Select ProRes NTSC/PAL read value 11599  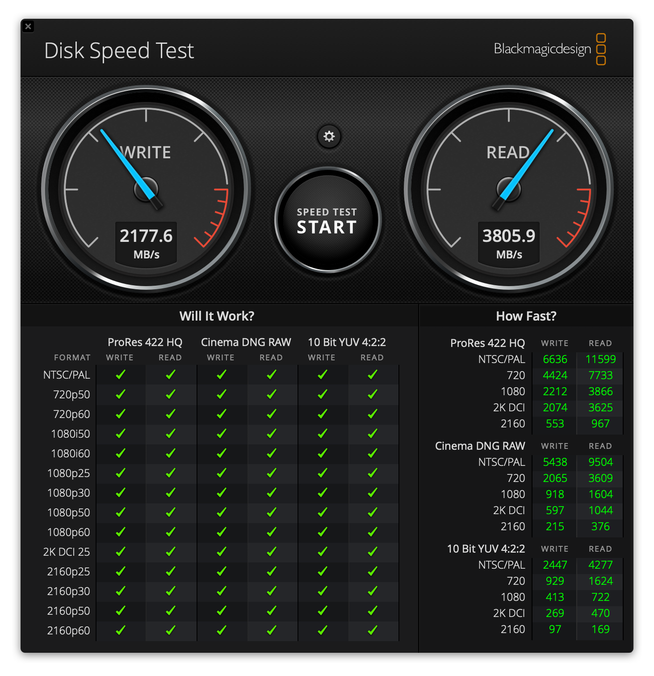coord(600,359)
